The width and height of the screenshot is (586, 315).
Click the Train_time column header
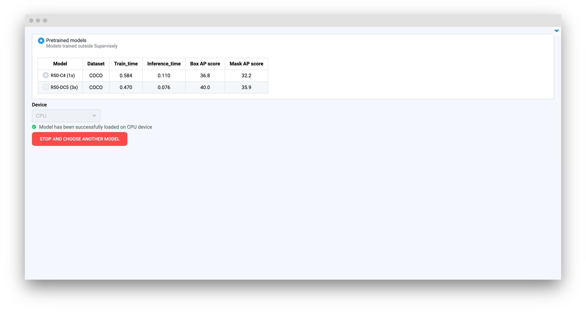click(126, 64)
